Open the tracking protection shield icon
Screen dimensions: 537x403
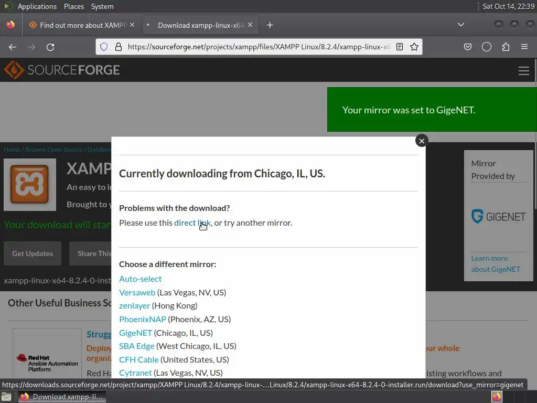(x=104, y=47)
